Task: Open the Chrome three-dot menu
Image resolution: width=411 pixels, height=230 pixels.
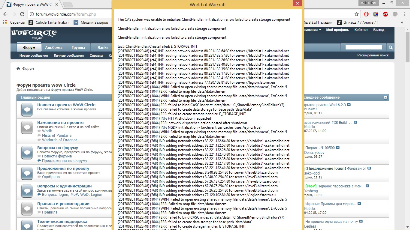Action: [404, 14]
